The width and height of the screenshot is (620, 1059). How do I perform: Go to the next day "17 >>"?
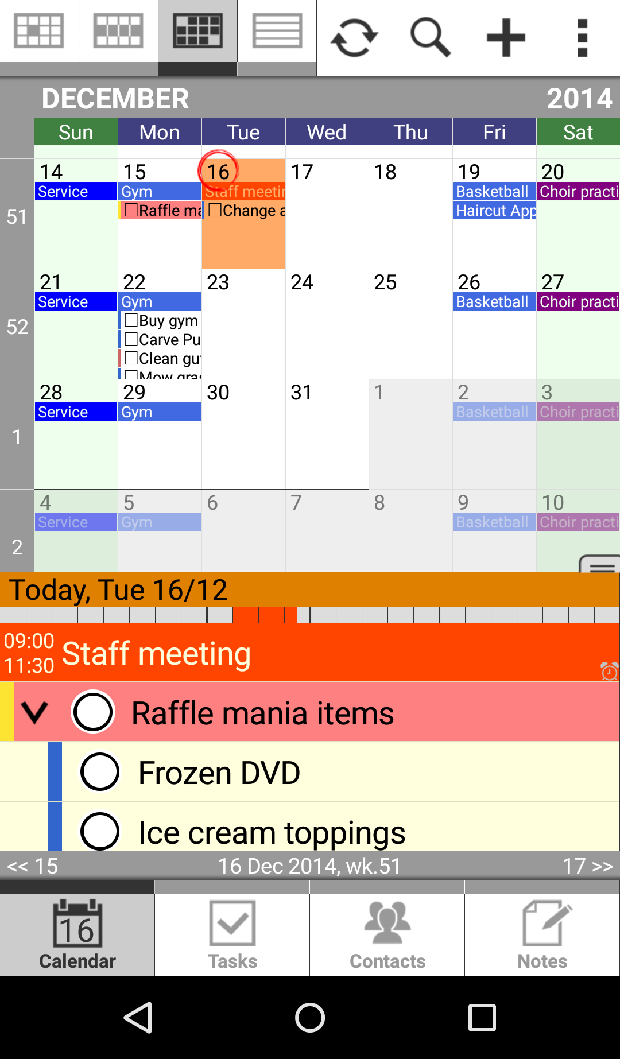tap(587, 866)
